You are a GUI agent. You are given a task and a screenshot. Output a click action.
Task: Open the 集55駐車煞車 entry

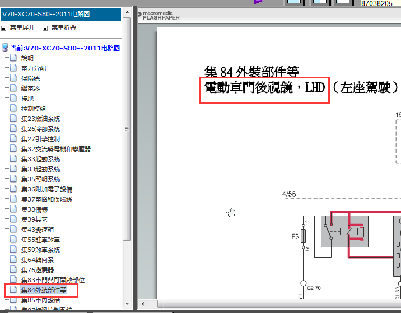(41, 240)
